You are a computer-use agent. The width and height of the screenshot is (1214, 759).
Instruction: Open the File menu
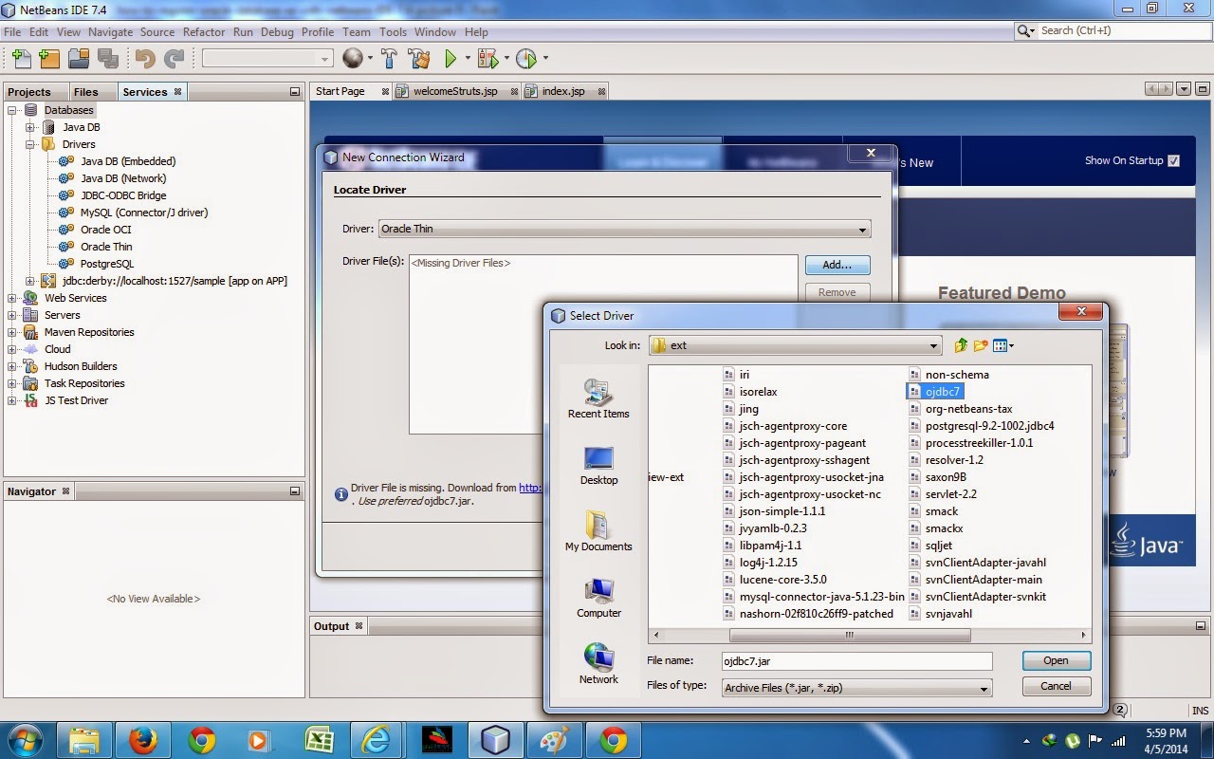tap(12, 31)
